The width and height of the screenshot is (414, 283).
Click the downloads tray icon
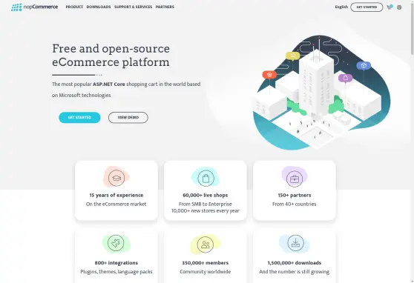(296, 243)
